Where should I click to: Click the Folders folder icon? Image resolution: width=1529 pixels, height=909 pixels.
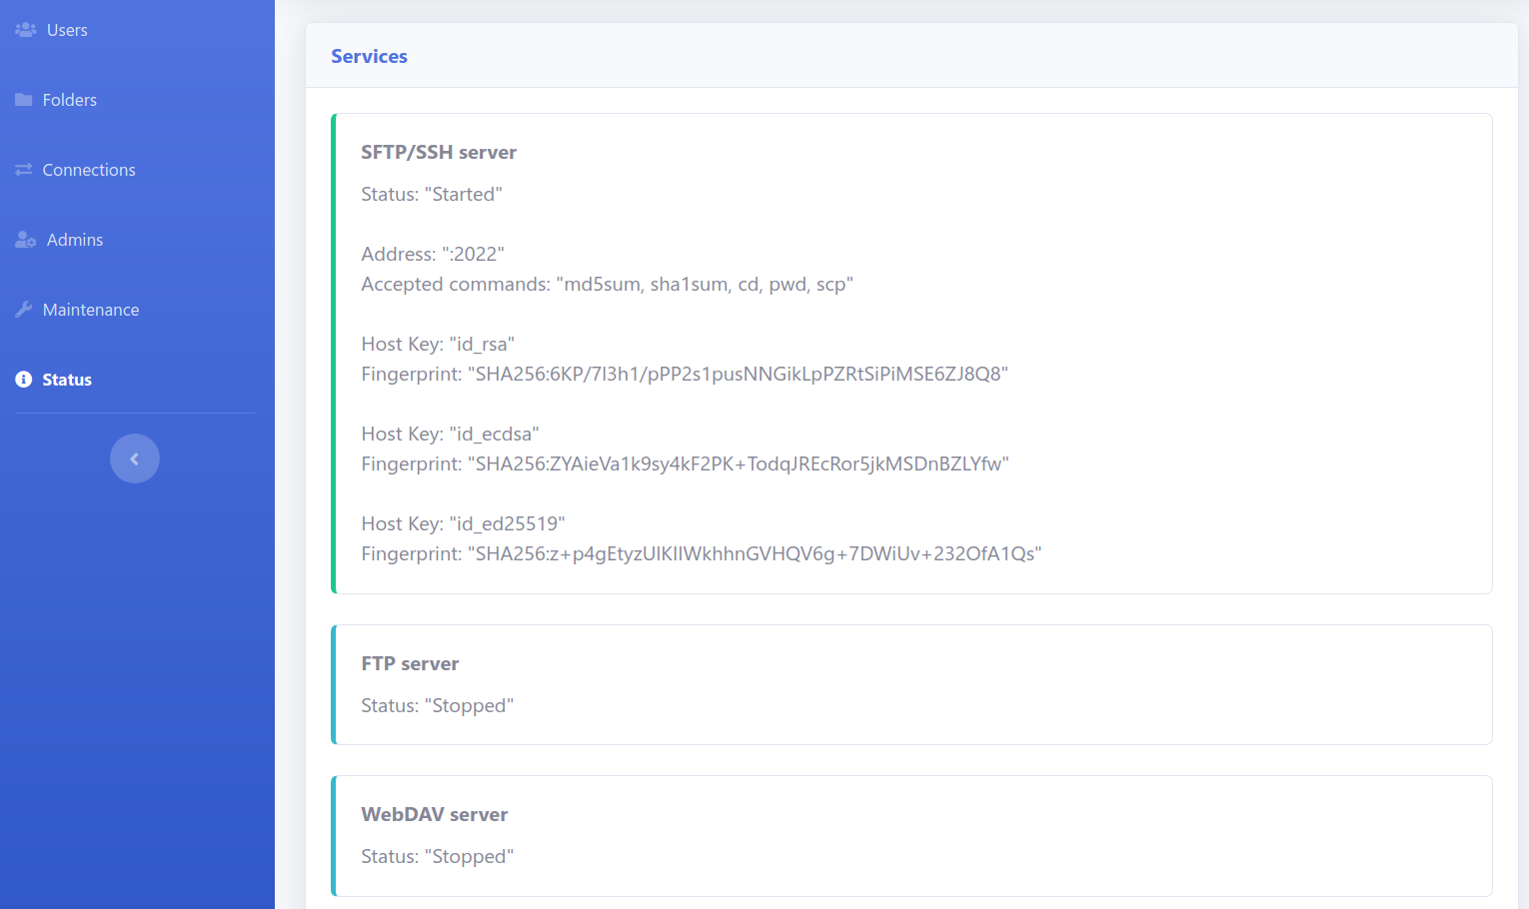(23, 100)
